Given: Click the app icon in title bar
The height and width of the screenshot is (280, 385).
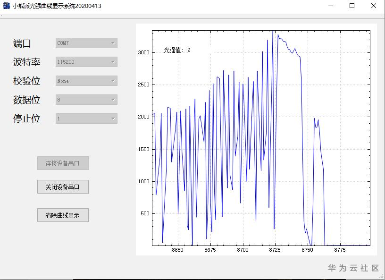Looking at the screenshot, I should pyautogui.click(x=7, y=6).
